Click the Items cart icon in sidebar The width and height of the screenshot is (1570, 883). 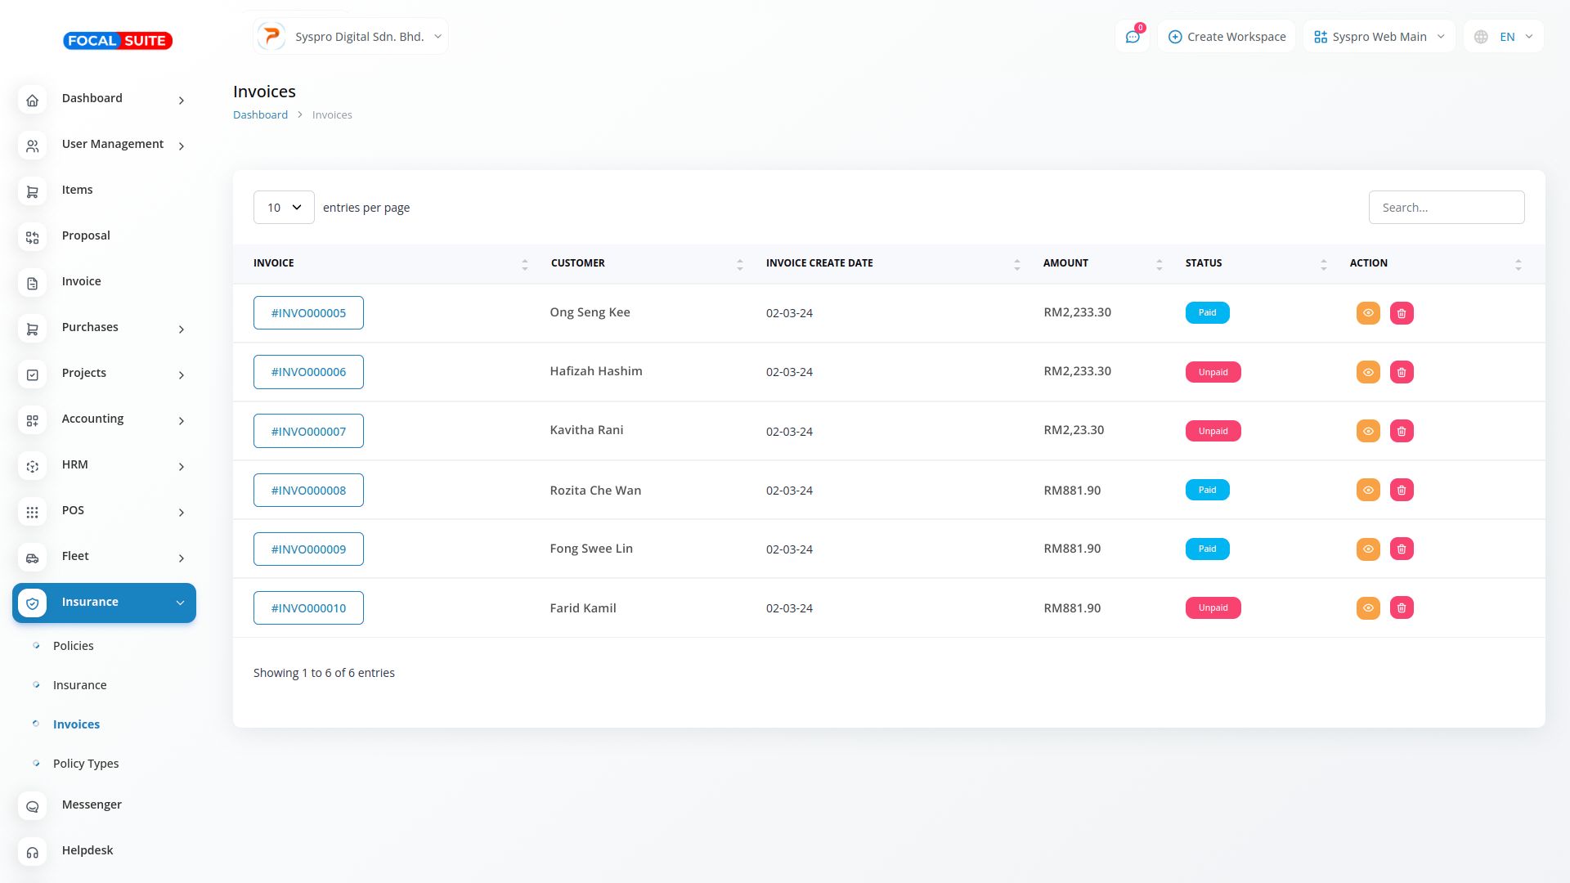(33, 191)
